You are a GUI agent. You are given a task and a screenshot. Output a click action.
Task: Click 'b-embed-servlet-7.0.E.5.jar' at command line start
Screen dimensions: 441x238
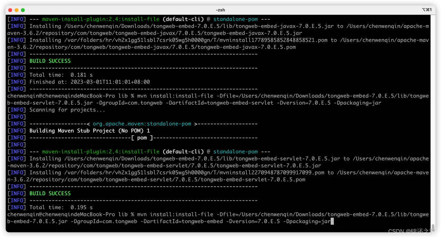(x=50, y=103)
